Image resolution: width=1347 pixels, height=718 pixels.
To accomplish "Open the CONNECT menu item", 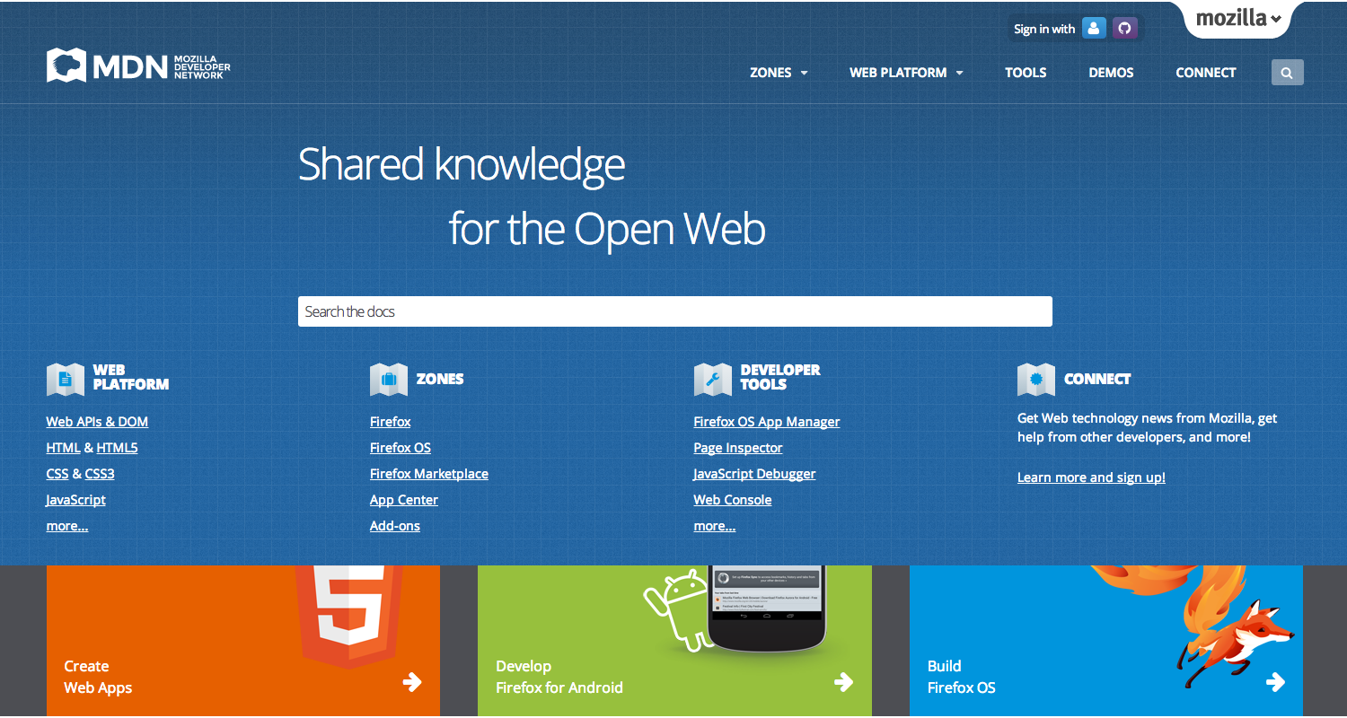I will tap(1206, 73).
